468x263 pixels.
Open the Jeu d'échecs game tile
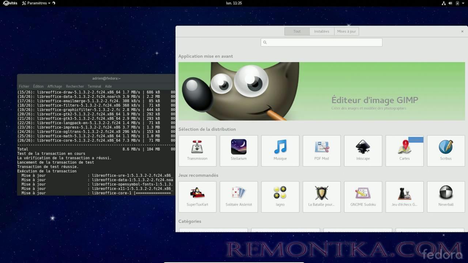click(x=404, y=197)
